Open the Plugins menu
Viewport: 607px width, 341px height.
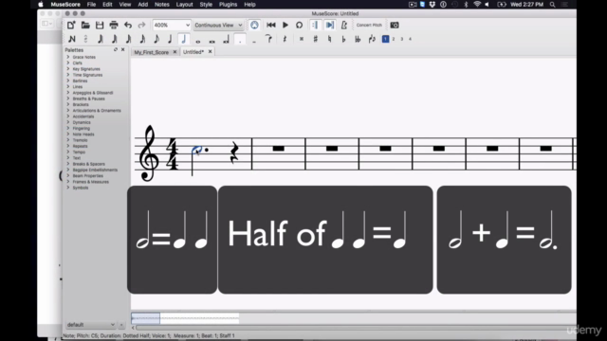click(x=228, y=5)
